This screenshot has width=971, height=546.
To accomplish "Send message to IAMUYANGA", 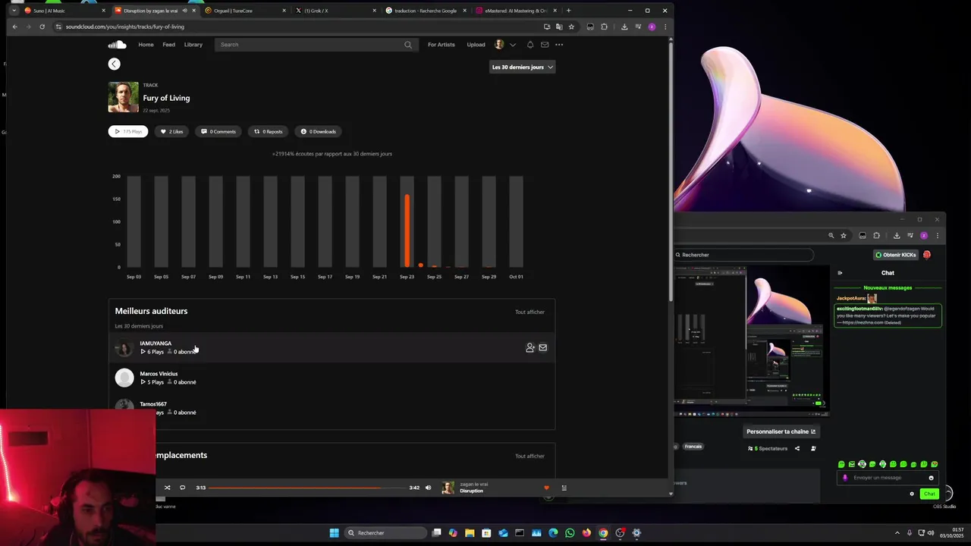I will [542, 347].
